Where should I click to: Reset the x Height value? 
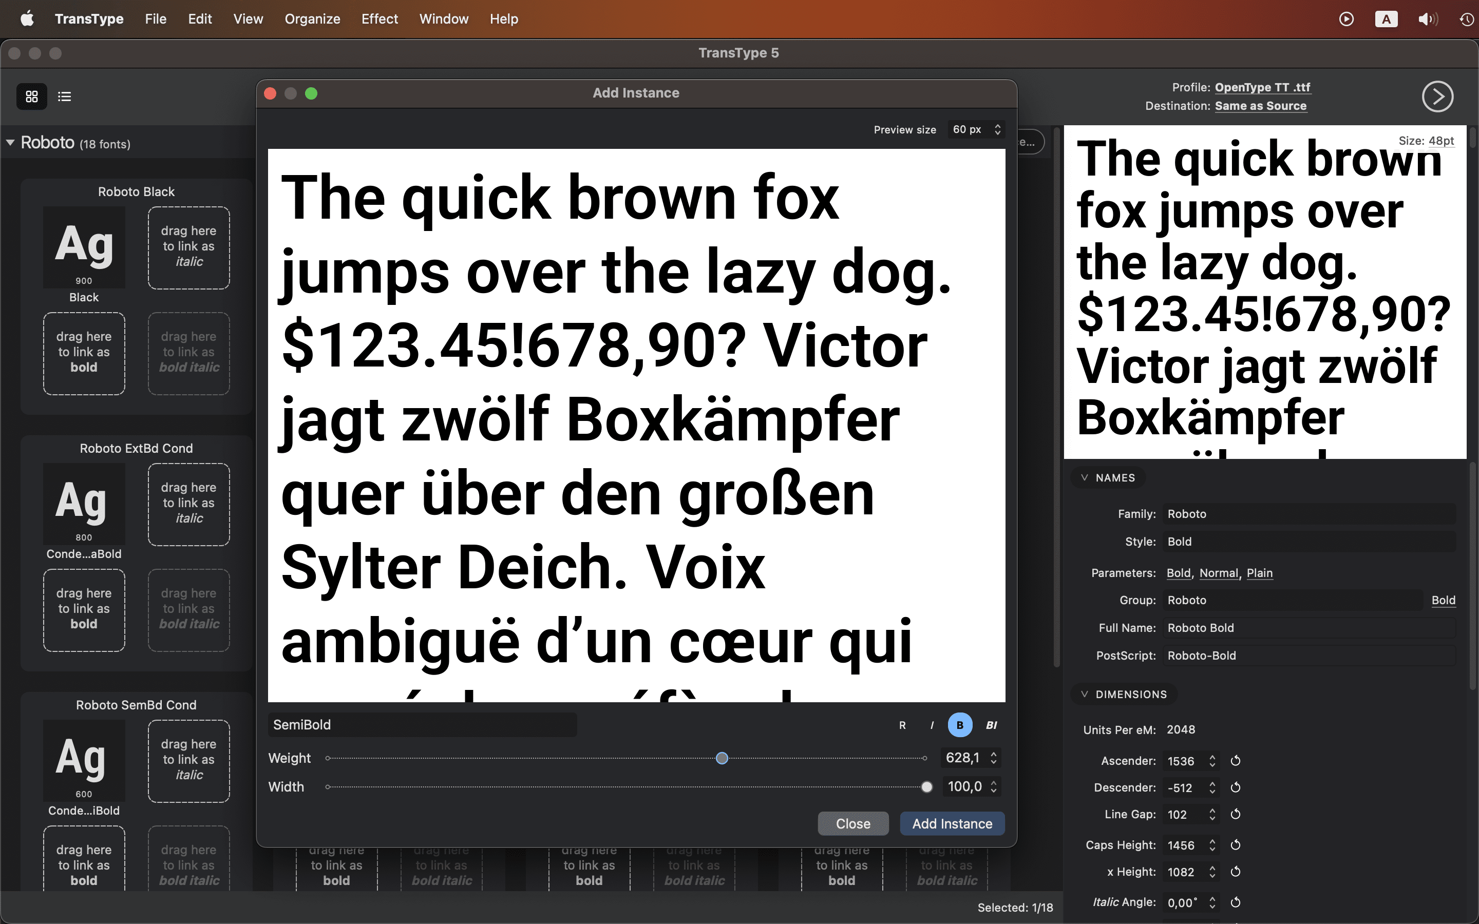tap(1235, 872)
